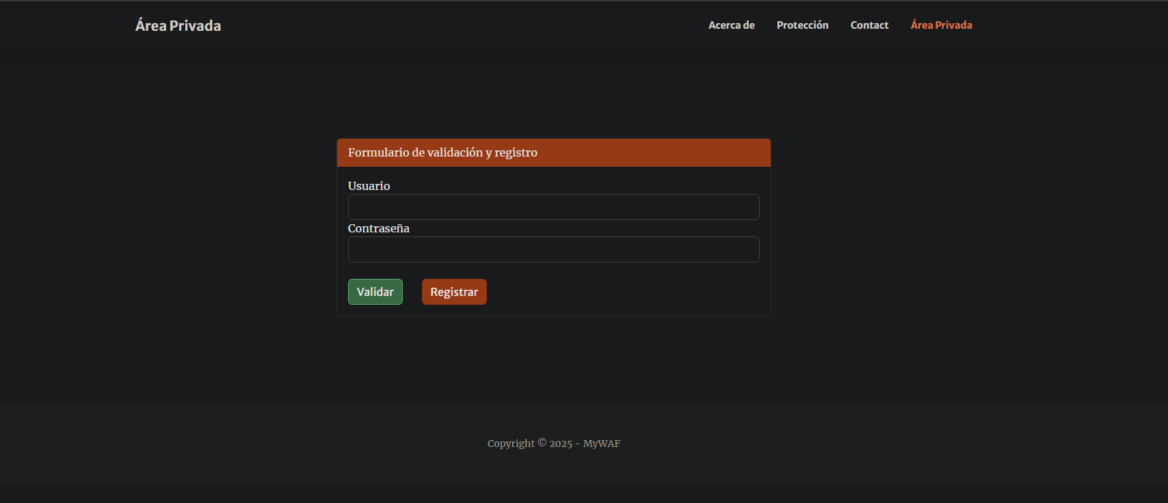Click the Contraseña field label
Screen dimensions: 1168x503
tap(378, 228)
